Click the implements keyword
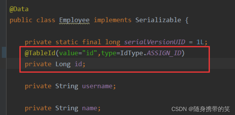 click(x=113, y=20)
